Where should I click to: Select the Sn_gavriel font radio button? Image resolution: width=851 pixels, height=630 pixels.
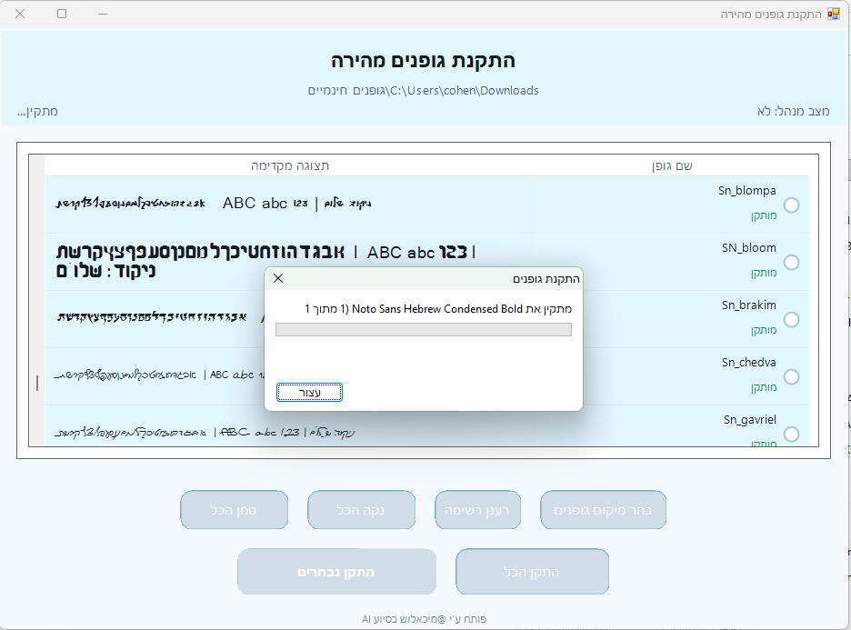tap(791, 435)
